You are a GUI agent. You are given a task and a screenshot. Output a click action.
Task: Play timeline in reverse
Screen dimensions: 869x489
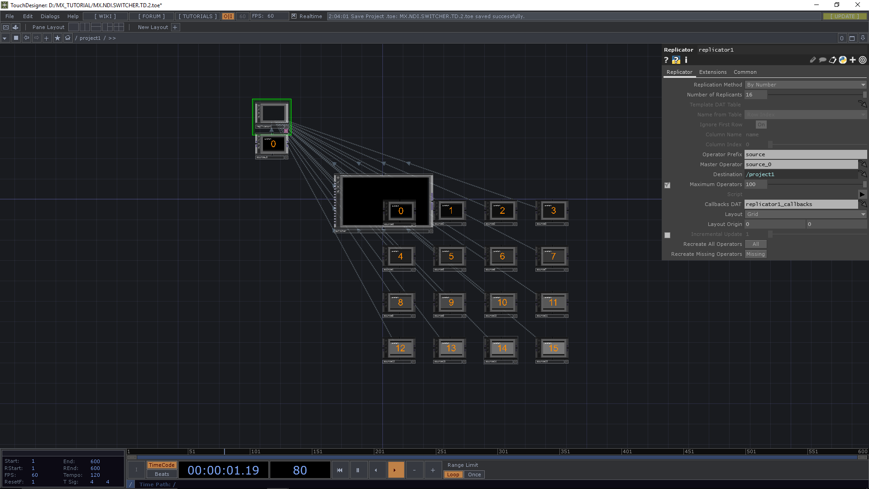376,470
